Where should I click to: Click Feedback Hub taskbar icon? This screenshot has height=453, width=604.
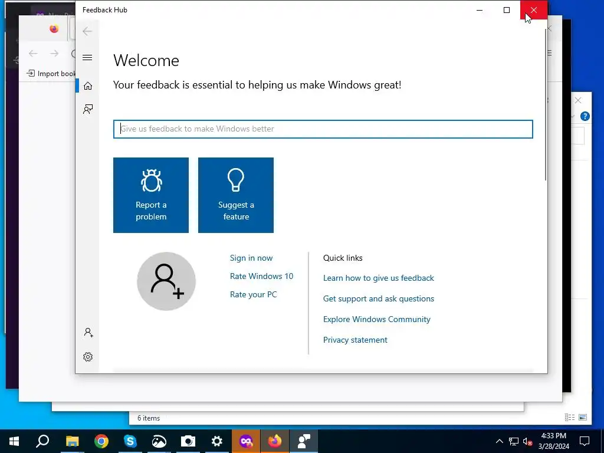point(304,441)
